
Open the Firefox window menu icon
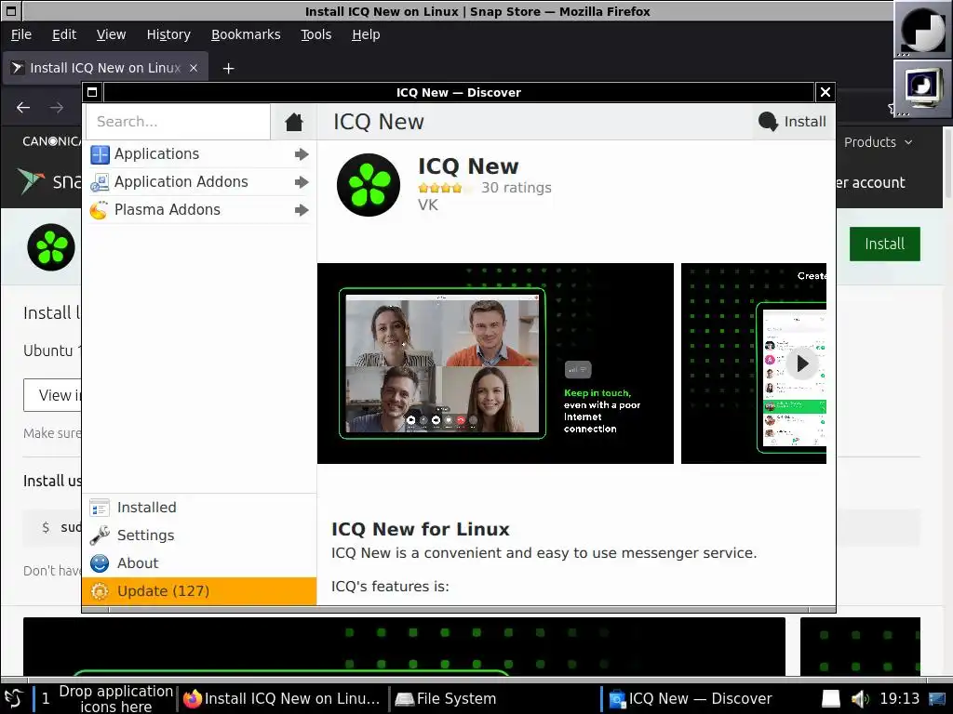click(11, 11)
